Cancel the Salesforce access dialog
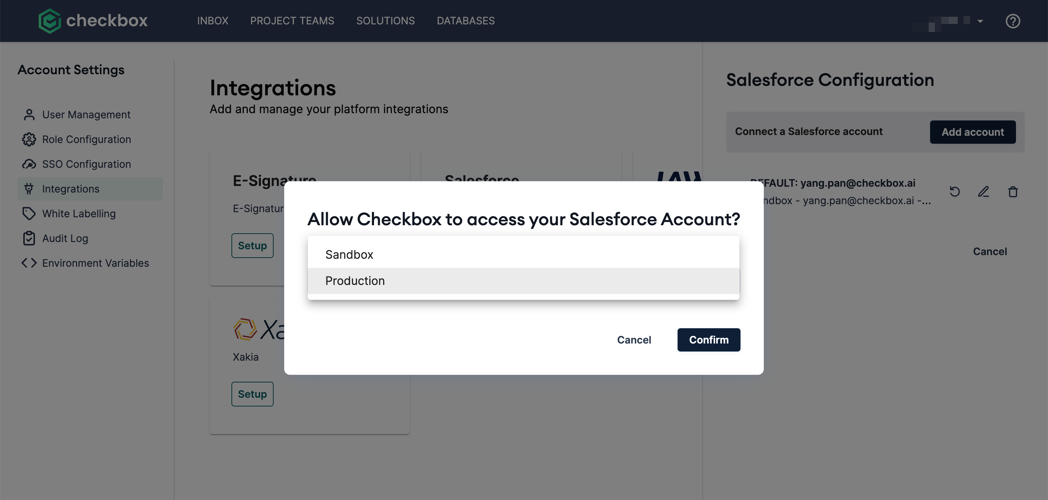 (x=634, y=340)
